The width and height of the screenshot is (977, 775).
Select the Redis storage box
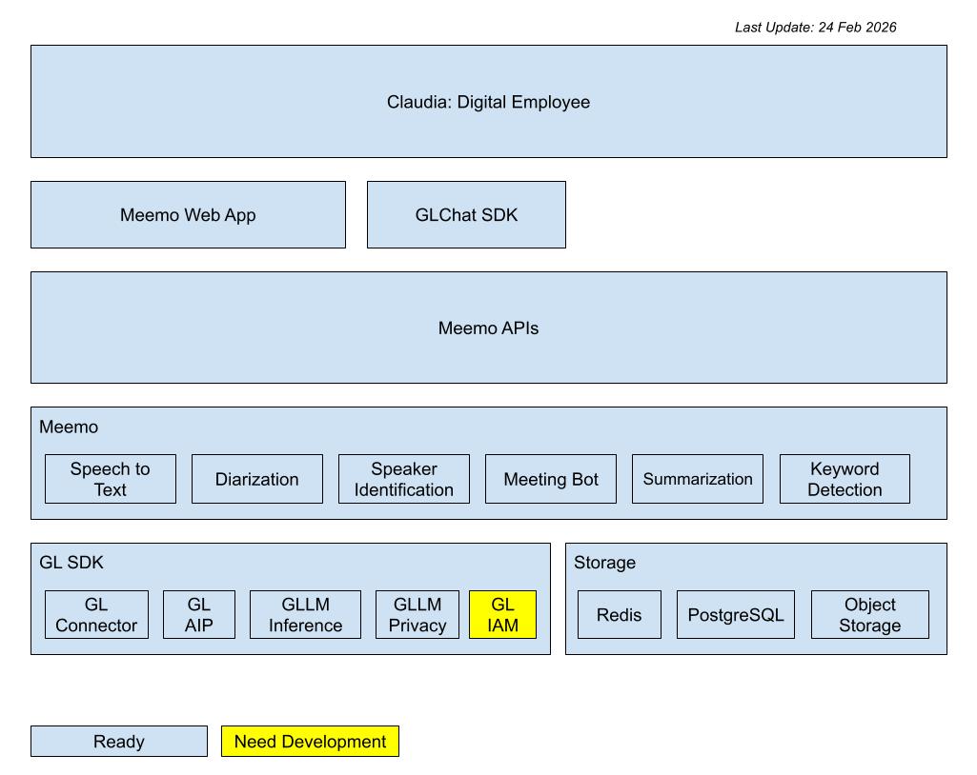[x=620, y=615]
